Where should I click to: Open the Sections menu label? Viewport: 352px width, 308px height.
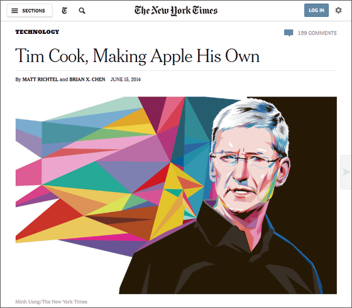pos(33,11)
